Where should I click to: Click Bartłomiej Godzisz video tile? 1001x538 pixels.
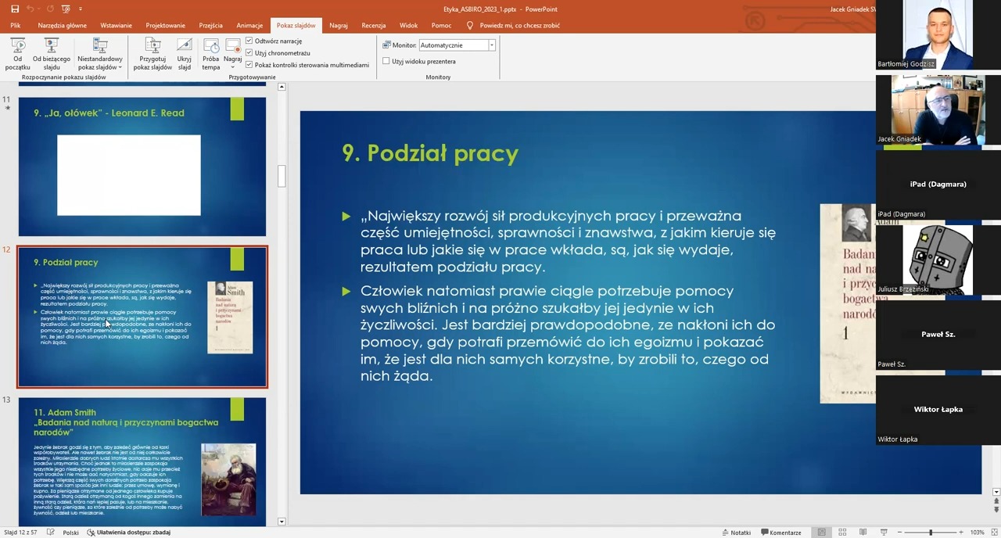click(938, 35)
